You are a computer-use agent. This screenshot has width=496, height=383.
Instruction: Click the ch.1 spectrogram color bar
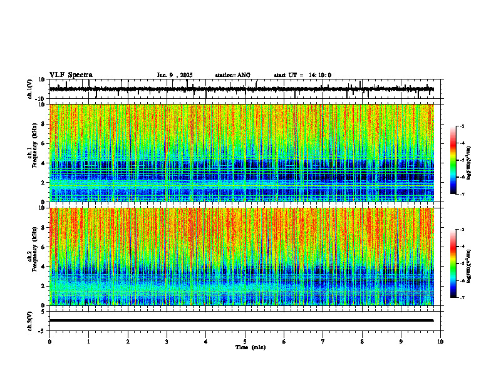point(453,160)
